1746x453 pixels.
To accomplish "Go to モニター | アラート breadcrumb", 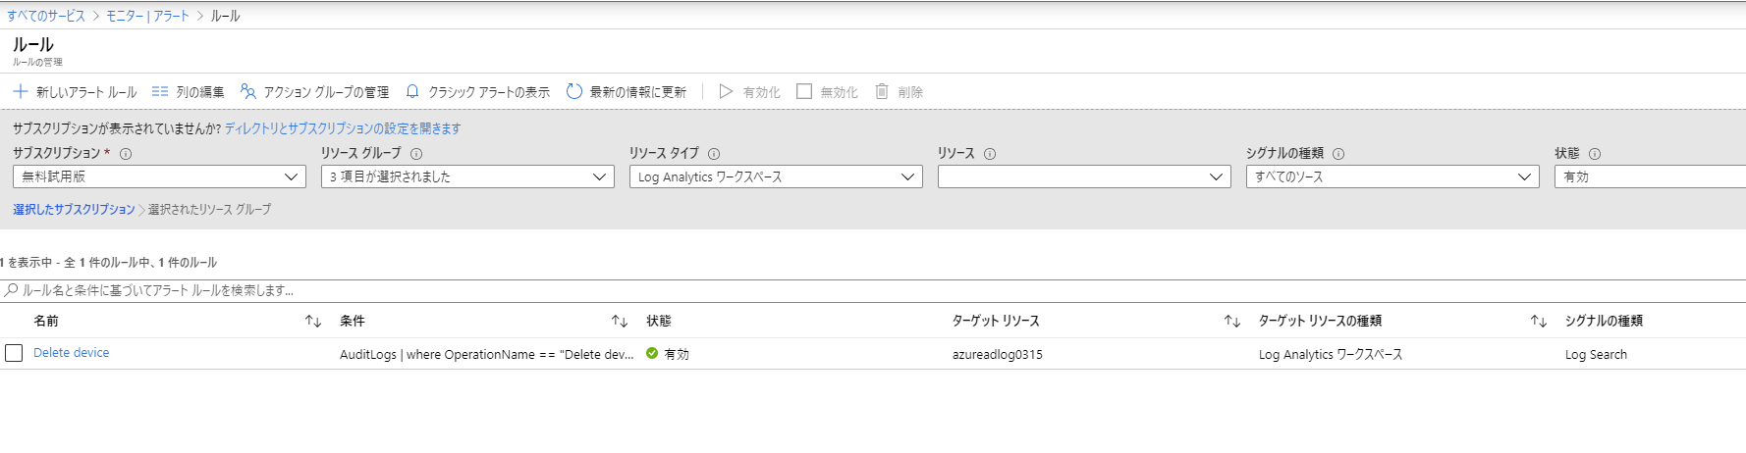I will point(147,16).
